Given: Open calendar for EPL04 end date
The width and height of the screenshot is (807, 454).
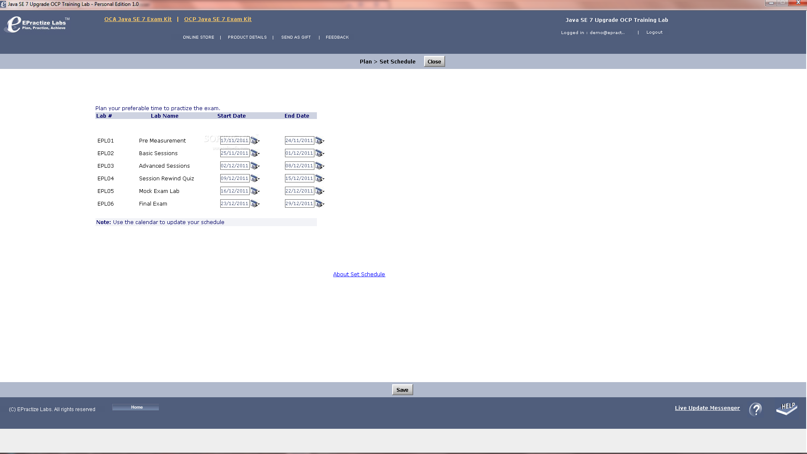Looking at the screenshot, I should [x=319, y=179].
